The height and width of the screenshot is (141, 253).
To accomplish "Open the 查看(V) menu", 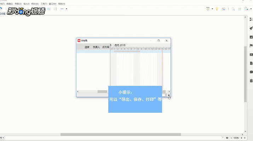I will click(18, 4).
